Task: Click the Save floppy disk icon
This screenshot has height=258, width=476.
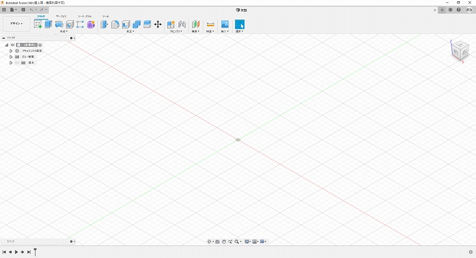Action: point(23,10)
